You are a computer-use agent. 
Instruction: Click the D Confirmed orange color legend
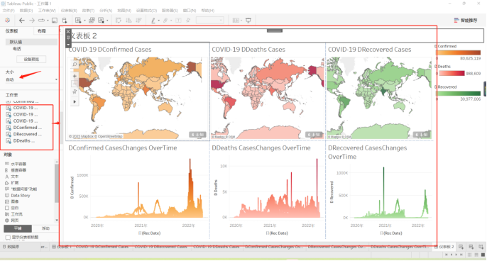click(x=459, y=52)
